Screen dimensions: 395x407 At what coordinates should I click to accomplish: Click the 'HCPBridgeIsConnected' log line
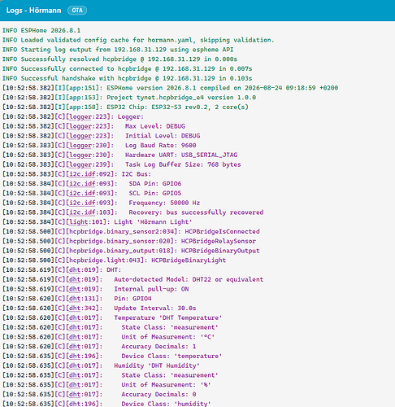tap(131, 232)
